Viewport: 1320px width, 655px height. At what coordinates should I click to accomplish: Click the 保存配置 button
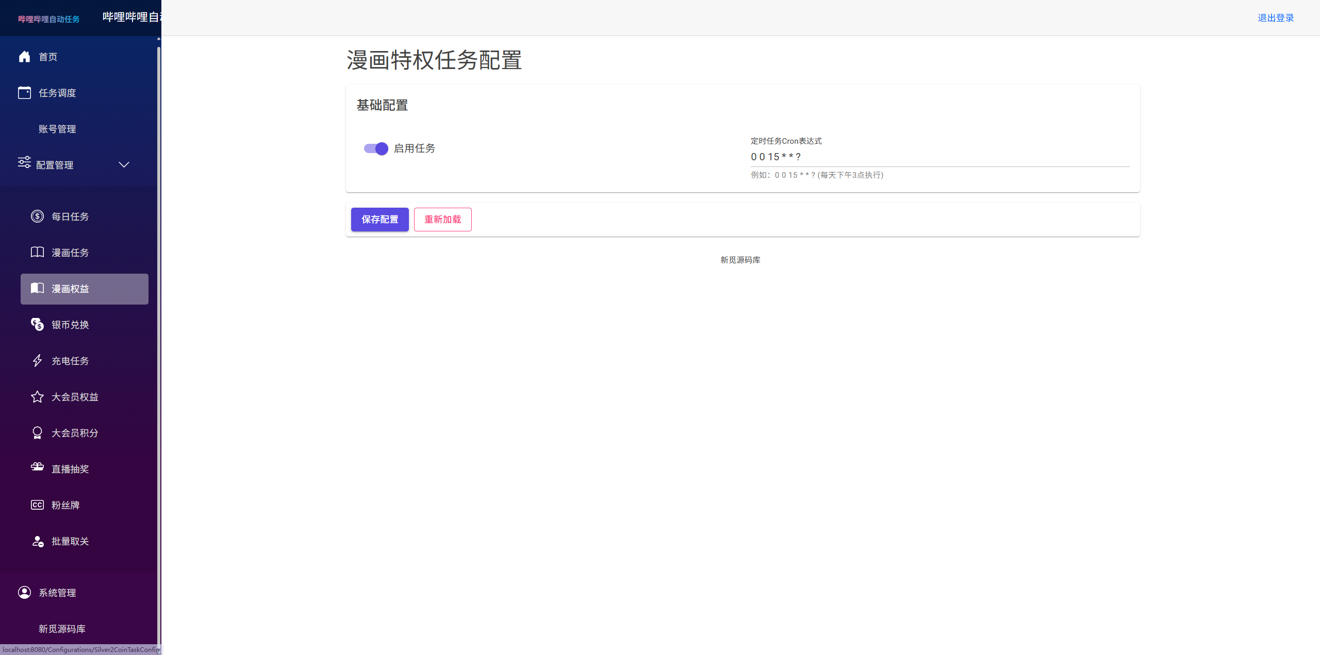[379, 219]
